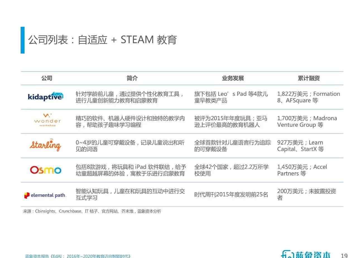Click the 200万美元；未披露投资者 cell
This screenshot has width=357, height=258.
[x=307, y=194]
